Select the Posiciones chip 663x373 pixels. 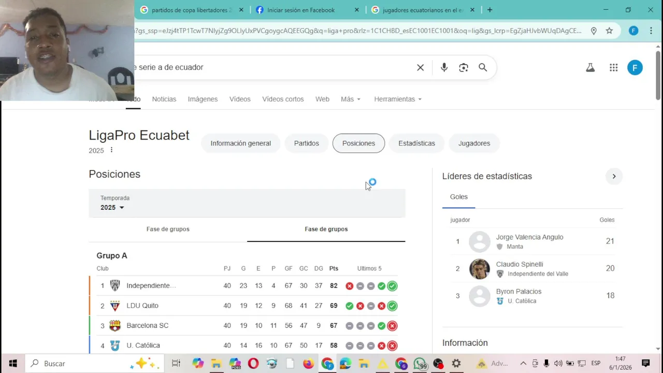pos(358,144)
